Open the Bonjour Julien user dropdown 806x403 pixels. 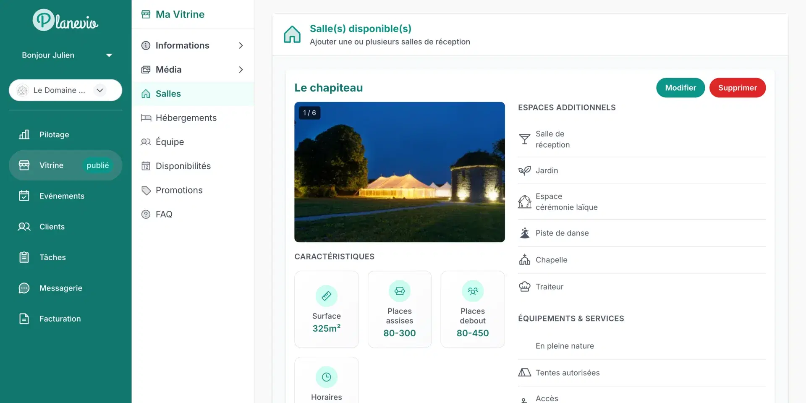pos(67,55)
